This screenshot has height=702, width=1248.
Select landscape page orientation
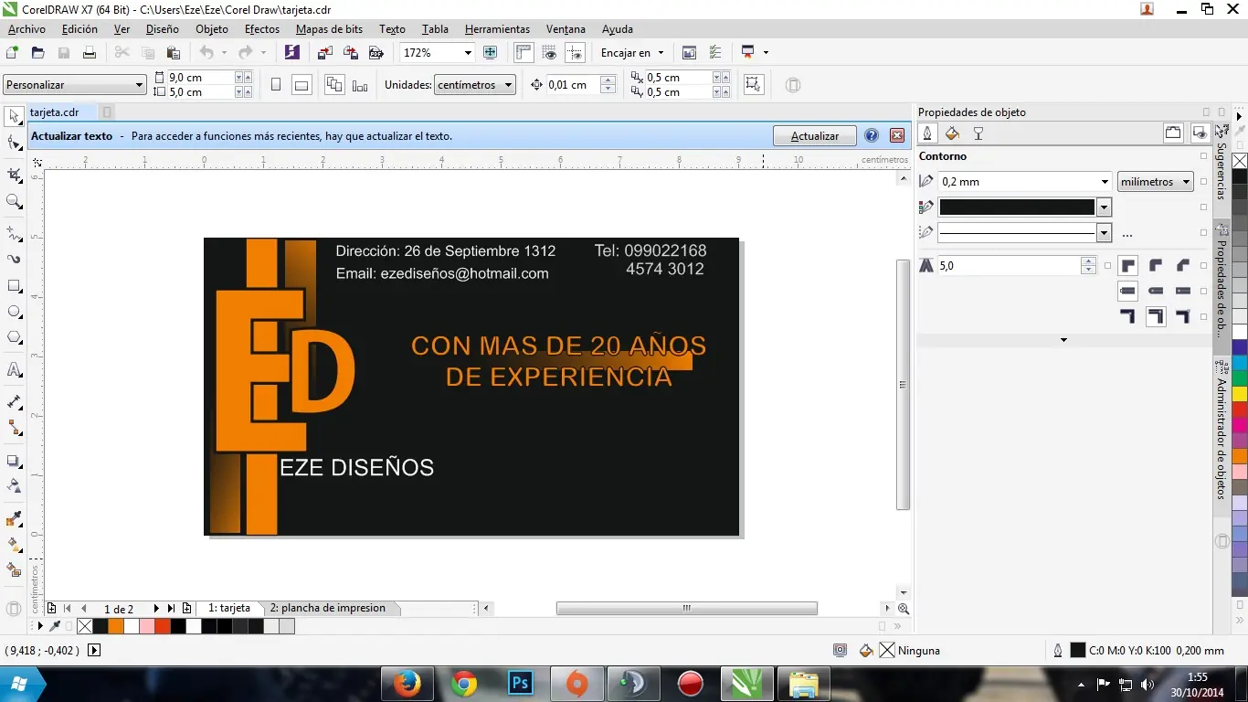click(301, 85)
